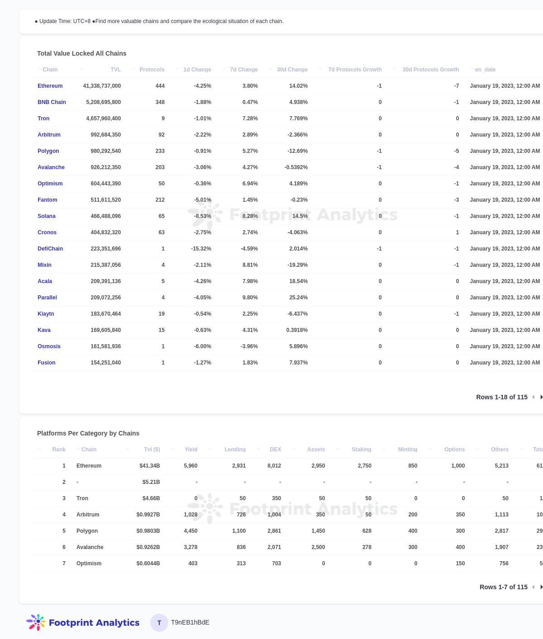Viewport: 543px width, 639px height.
Task: Open Avalanche link in Total Value Locked table
Action: coord(51,167)
